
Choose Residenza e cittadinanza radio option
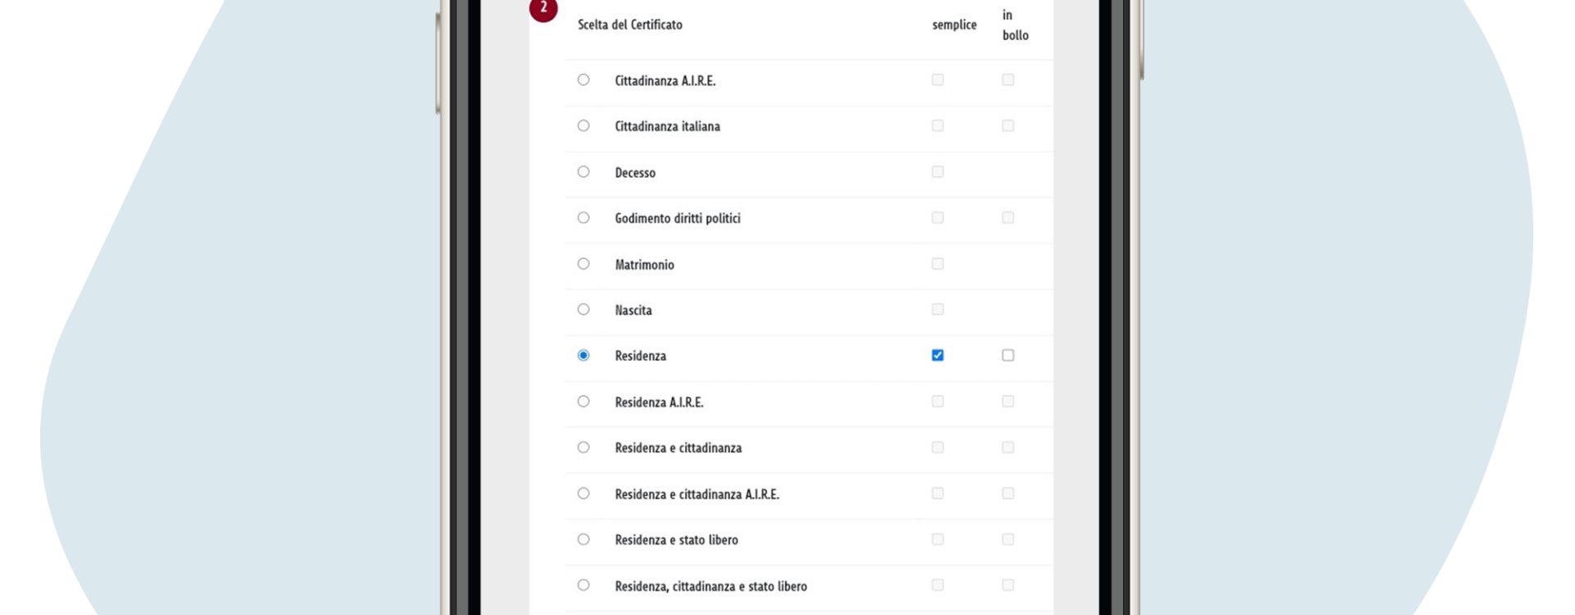583,447
